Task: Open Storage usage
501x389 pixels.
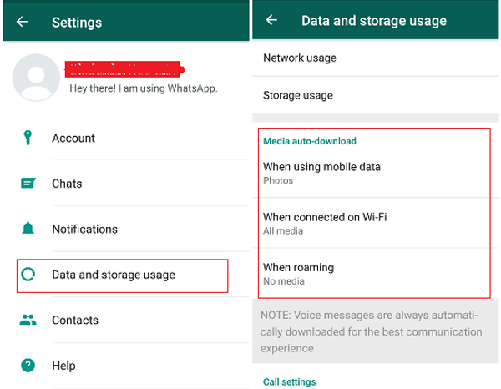Action: [x=376, y=95]
